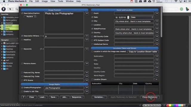Toggle the star rating filter checkbox in status bar

[140, 105]
